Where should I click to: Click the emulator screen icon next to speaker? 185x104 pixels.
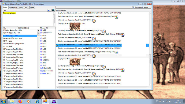(53, 10)
